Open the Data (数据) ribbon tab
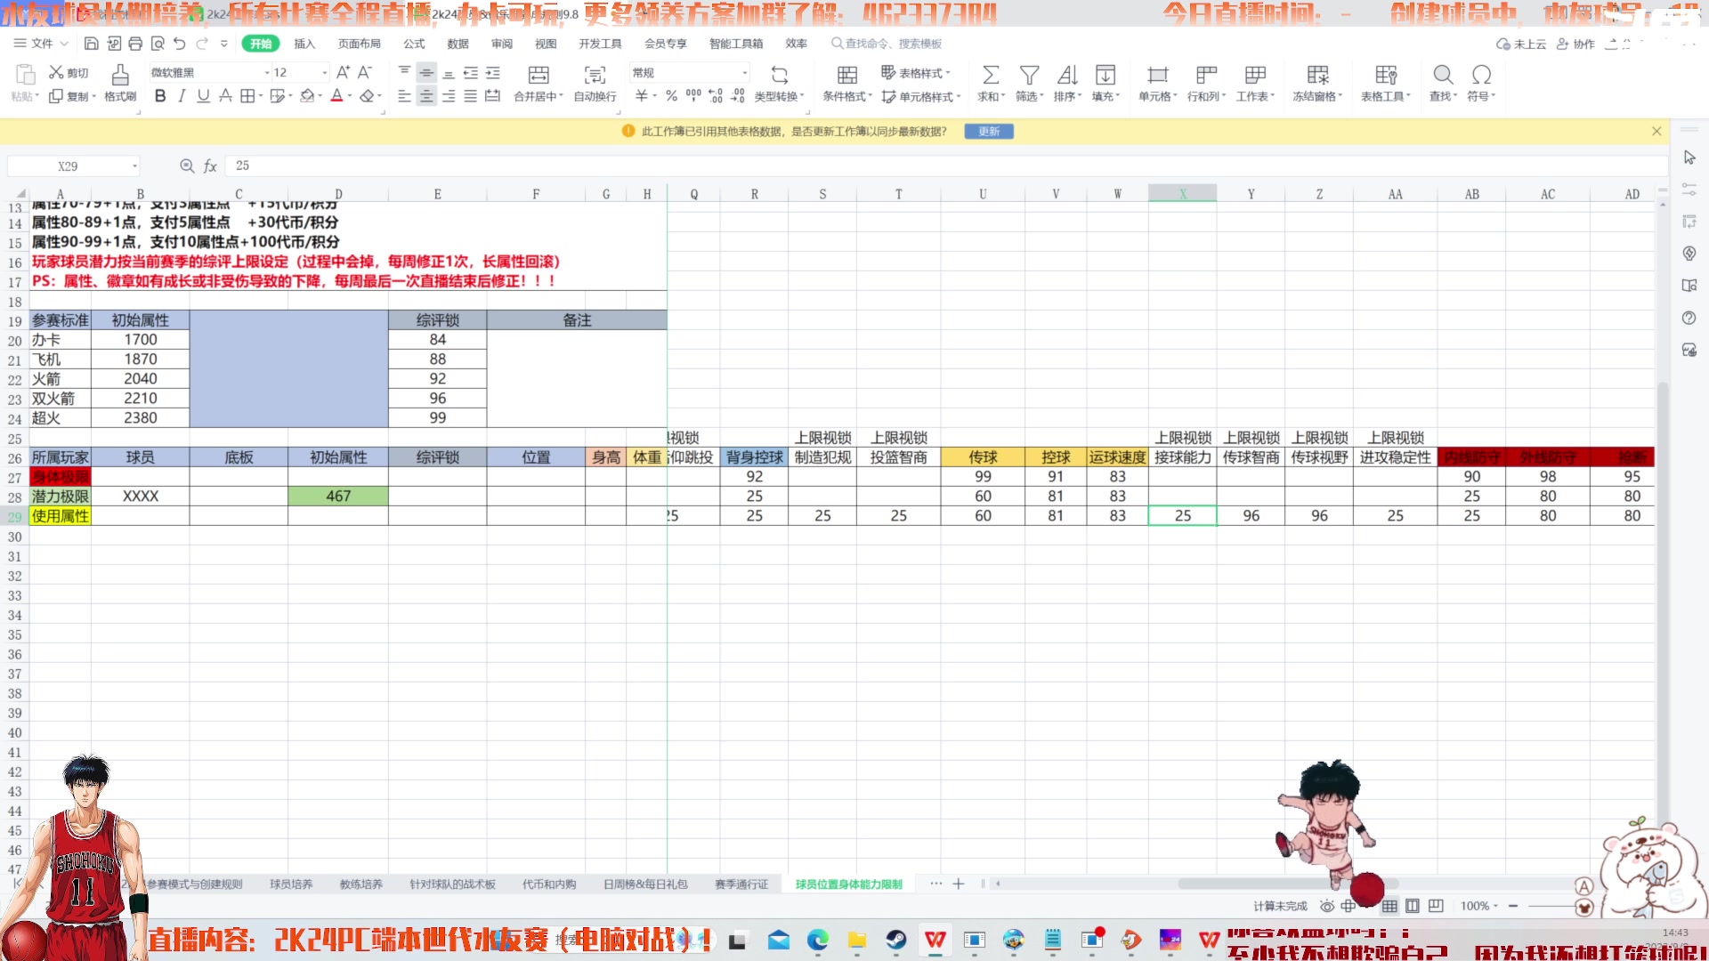This screenshot has width=1709, height=961. [458, 44]
